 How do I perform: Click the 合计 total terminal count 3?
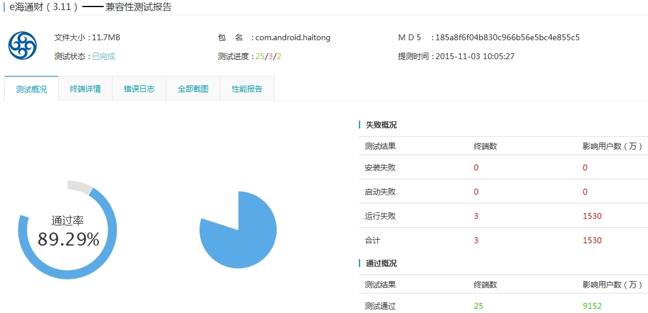476,240
